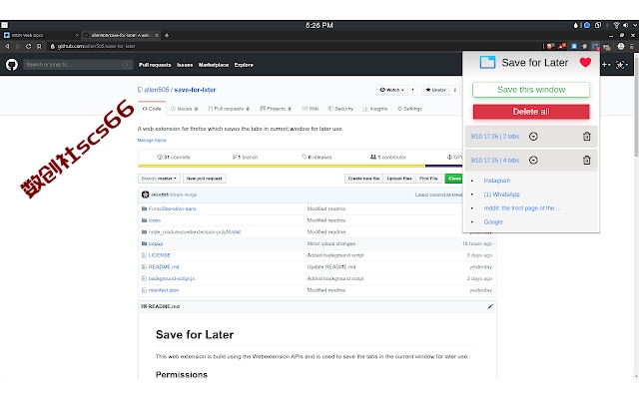The height and width of the screenshot is (399, 639).
Task: Click the Save this window button
Action: [531, 90]
